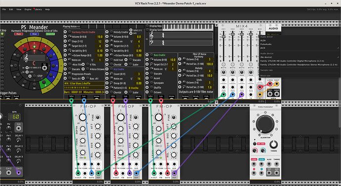Toggle bass Shuffle button
Image resolution: width=341 pixels, height=186 pixels.
pos(151,88)
